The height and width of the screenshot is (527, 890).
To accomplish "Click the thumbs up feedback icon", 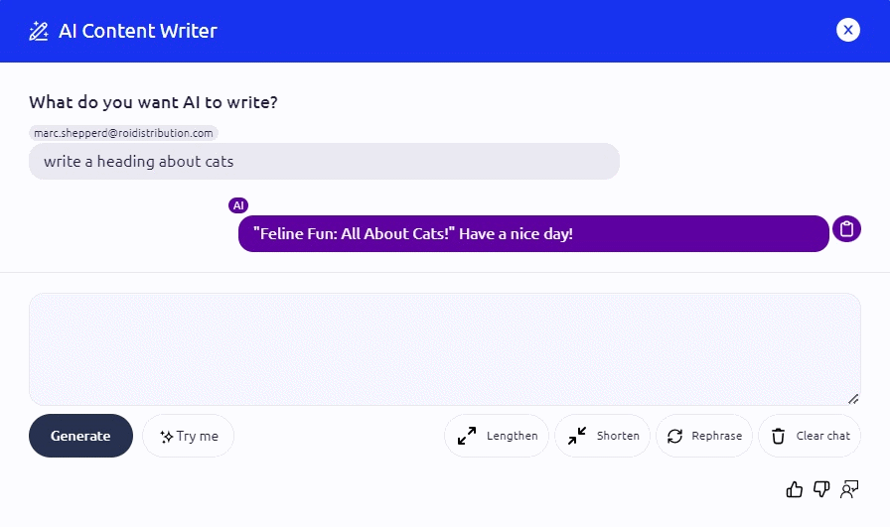I will [794, 488].
